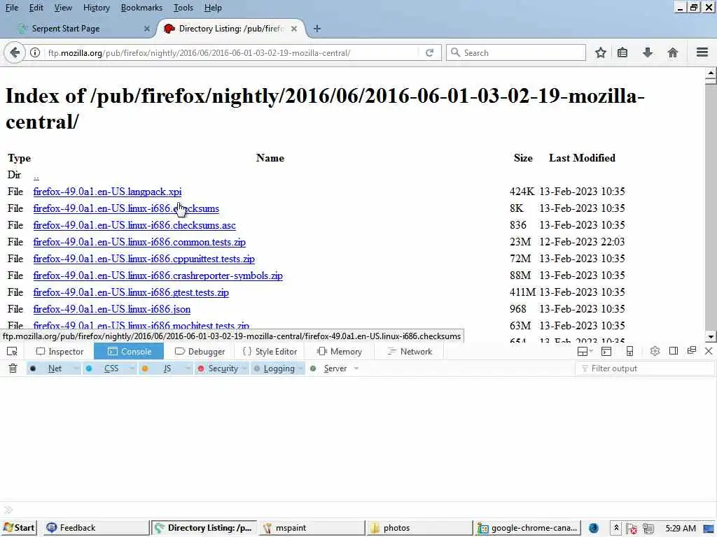The width and height of the screenshot is (717, 537).
Task: Open linux-i686.checksums.asc link
Action: pyautogui.click(x=134, y=225)
